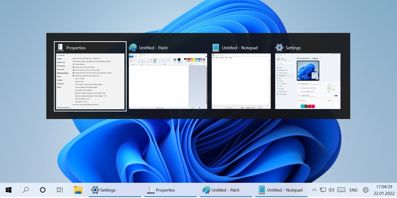Image resolution: width=397 pixels, height=198 pixels.
Task: Click the 'Properties' title in the switcher
Action: click(76, 48)
